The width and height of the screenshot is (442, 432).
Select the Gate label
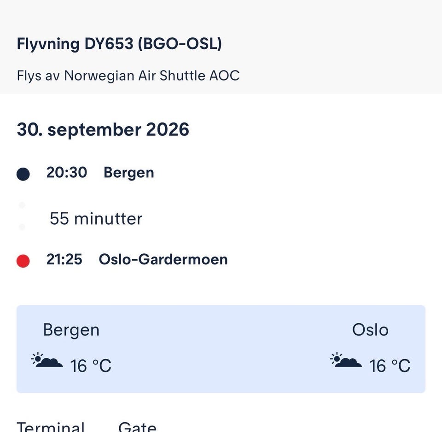pos(137,426)
